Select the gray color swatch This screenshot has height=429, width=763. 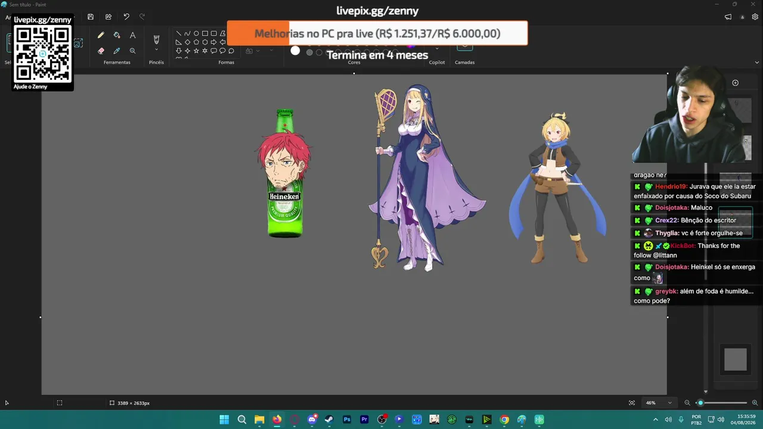tap(309, 52)
